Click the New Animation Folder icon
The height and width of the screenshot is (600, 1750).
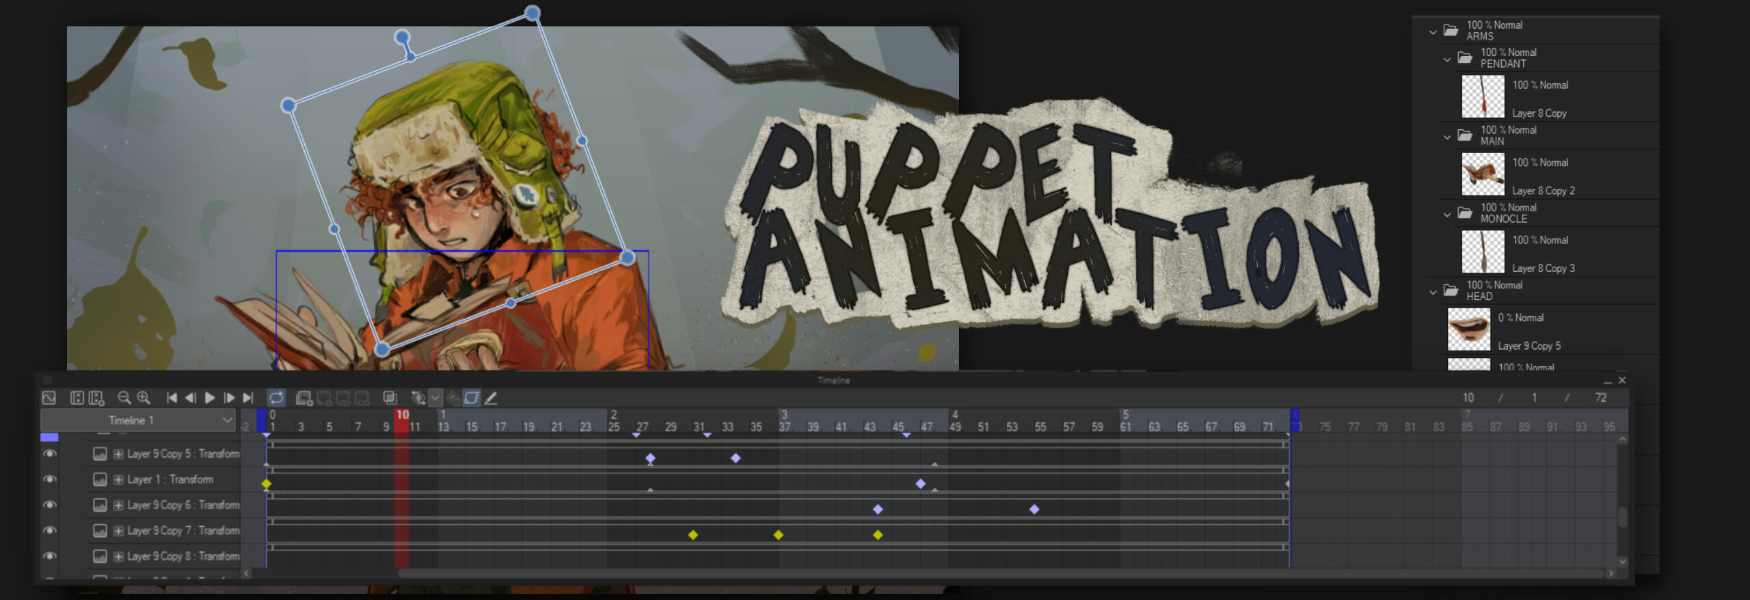pyautogui.click(x=304, y=398)
